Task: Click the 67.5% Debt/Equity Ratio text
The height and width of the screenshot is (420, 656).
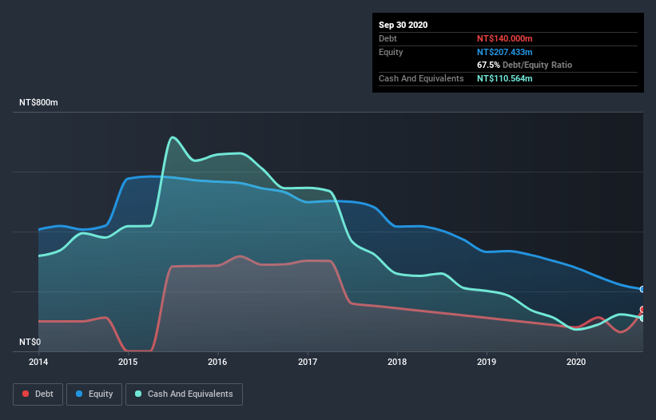Action: 525,65
